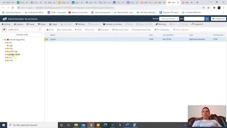Expand the public_html folder node
227x128 pixels.
6,54
